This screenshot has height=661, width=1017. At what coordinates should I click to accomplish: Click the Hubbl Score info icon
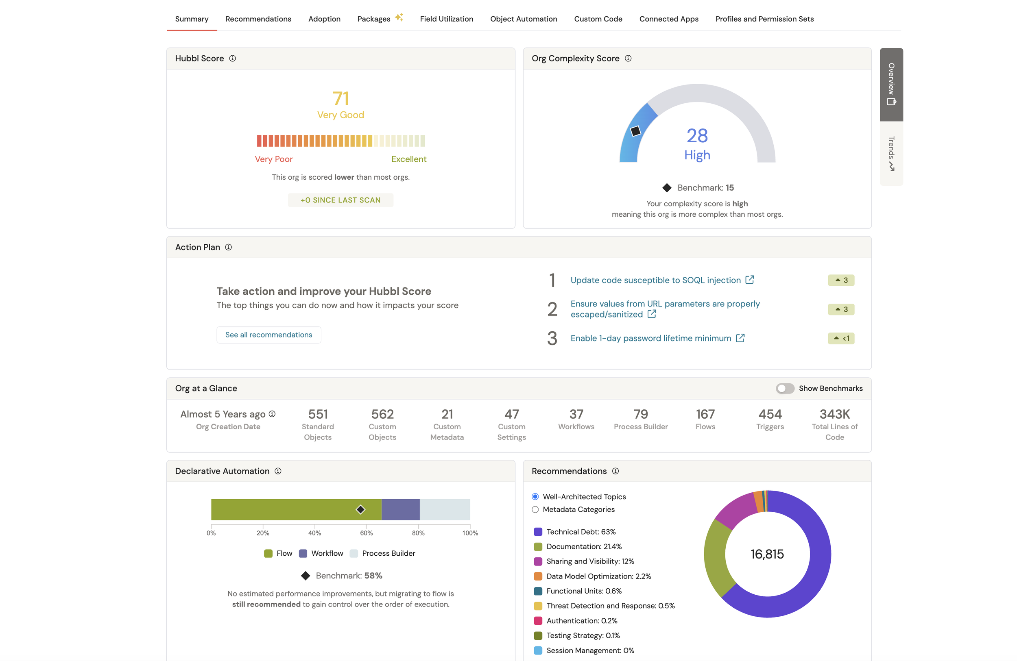pos(232,59)
